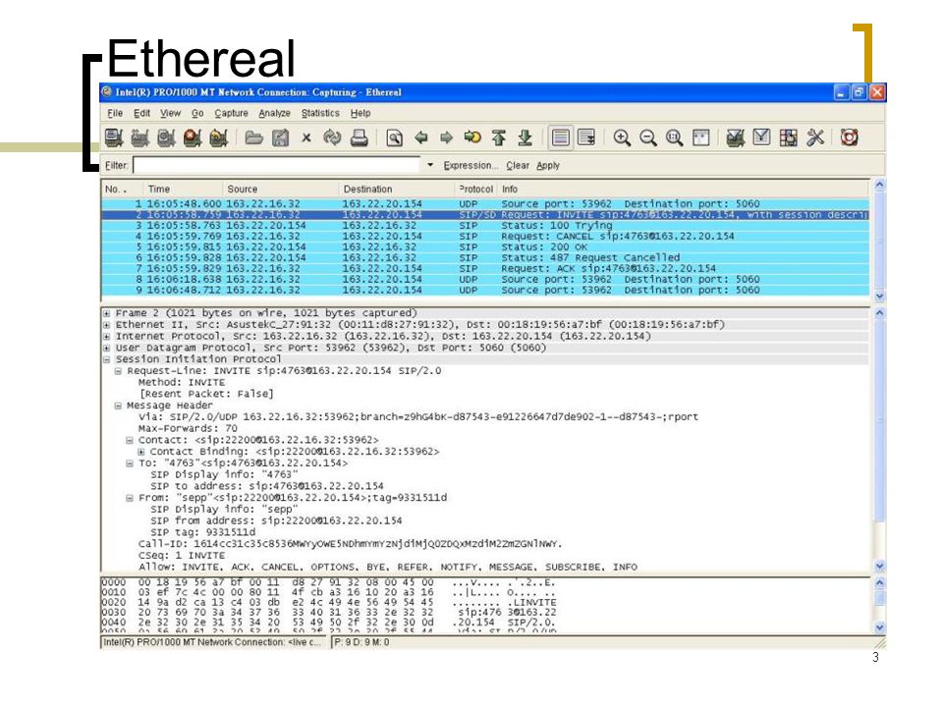Open the Go menu
This screenshot has height=707, width=943.
(x=197, y=113)
